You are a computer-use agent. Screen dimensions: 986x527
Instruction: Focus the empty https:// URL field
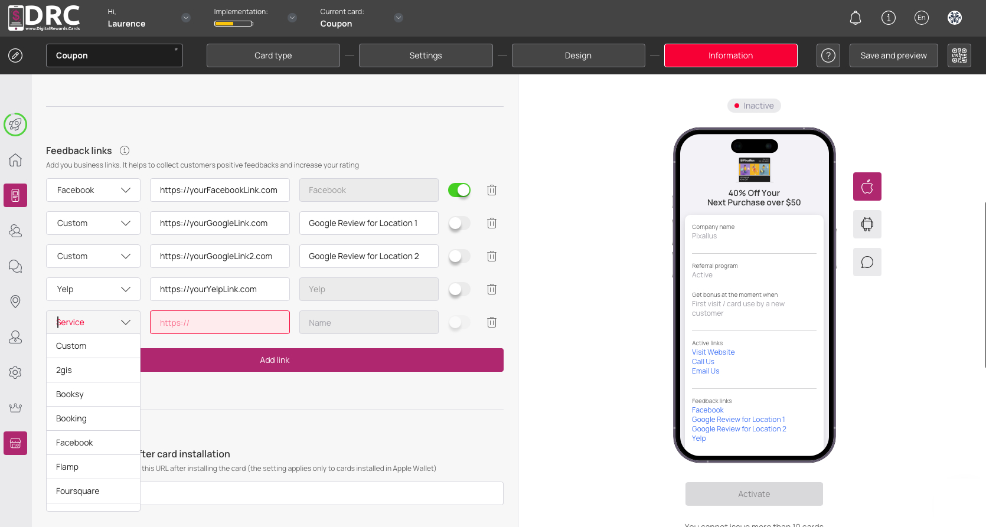[x=220, y=322]
